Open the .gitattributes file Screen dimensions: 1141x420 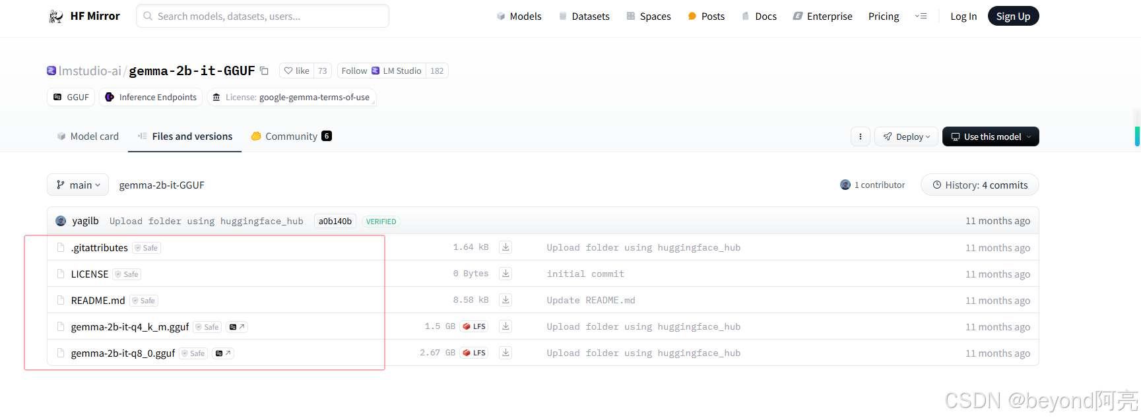pyautogui.click(x=100, y=248)
